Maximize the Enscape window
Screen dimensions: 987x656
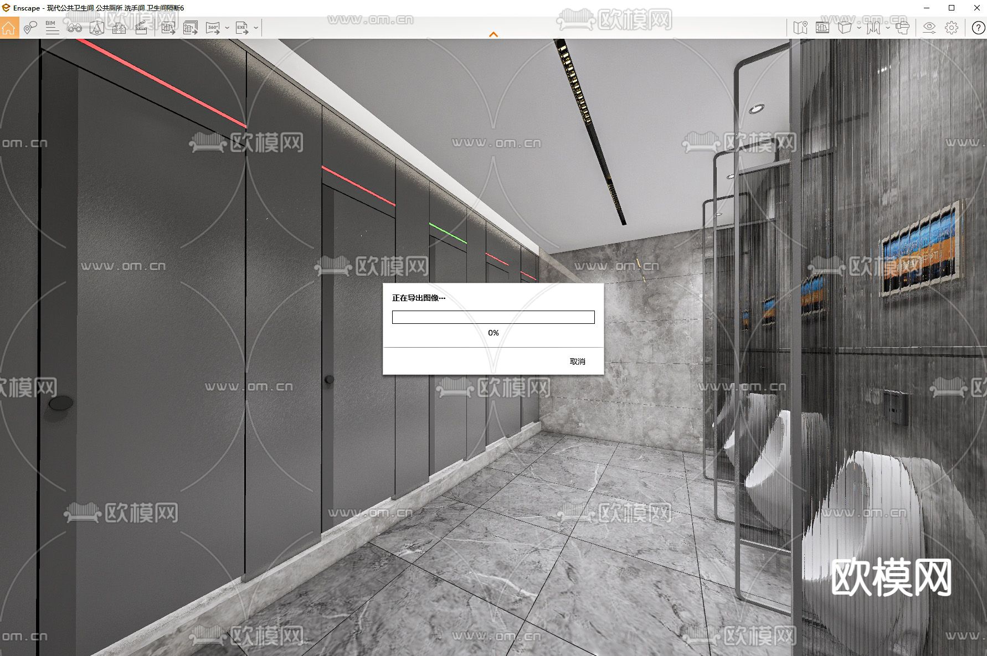point(952,8)
